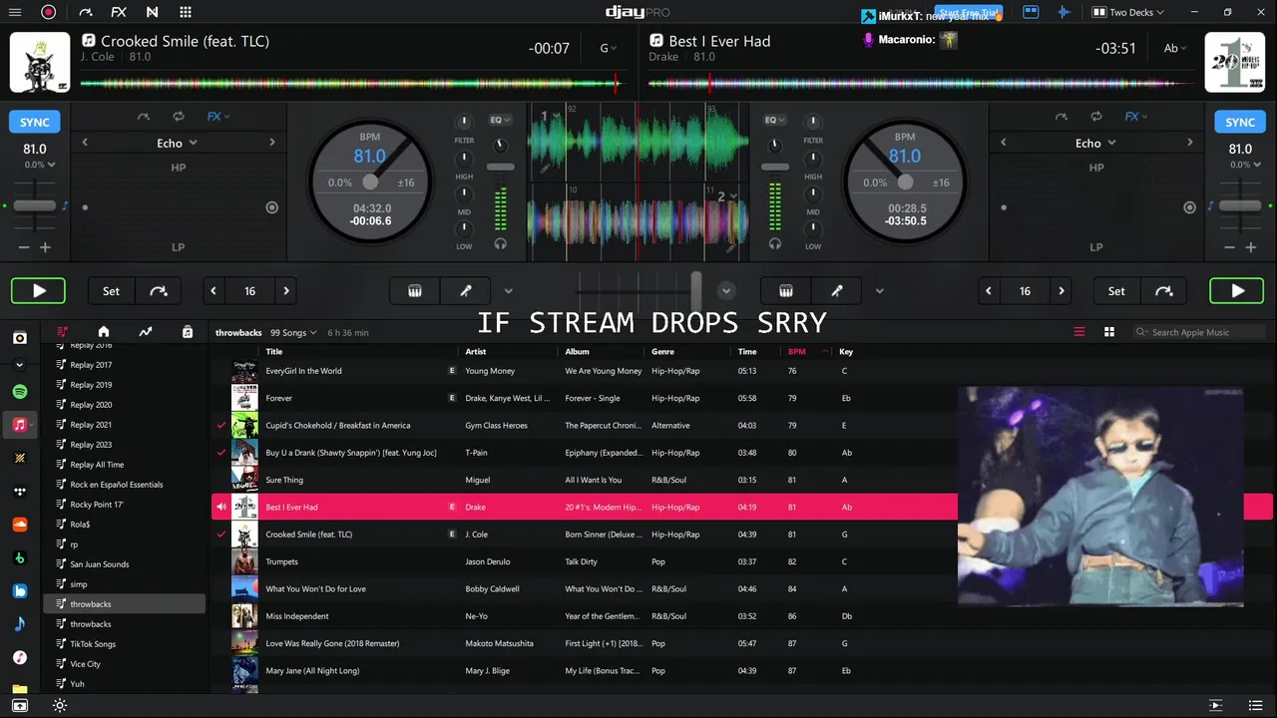Open the EQ dropdown on deck 2
The height and width of the screenshot is (718, 1277).
pyautogui.click(x=774, y=120)
